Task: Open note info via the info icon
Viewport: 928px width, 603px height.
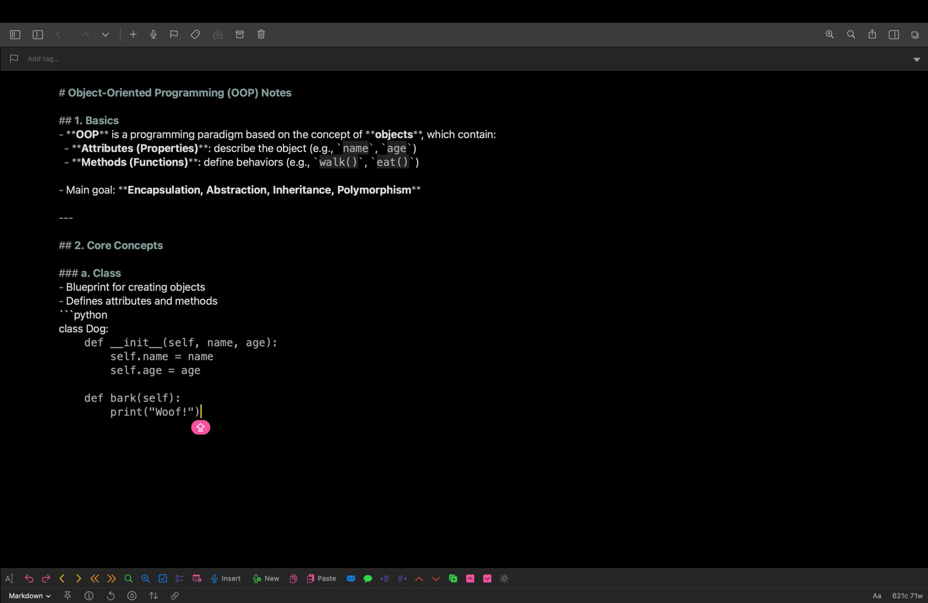Action: [x=89, y=596]
